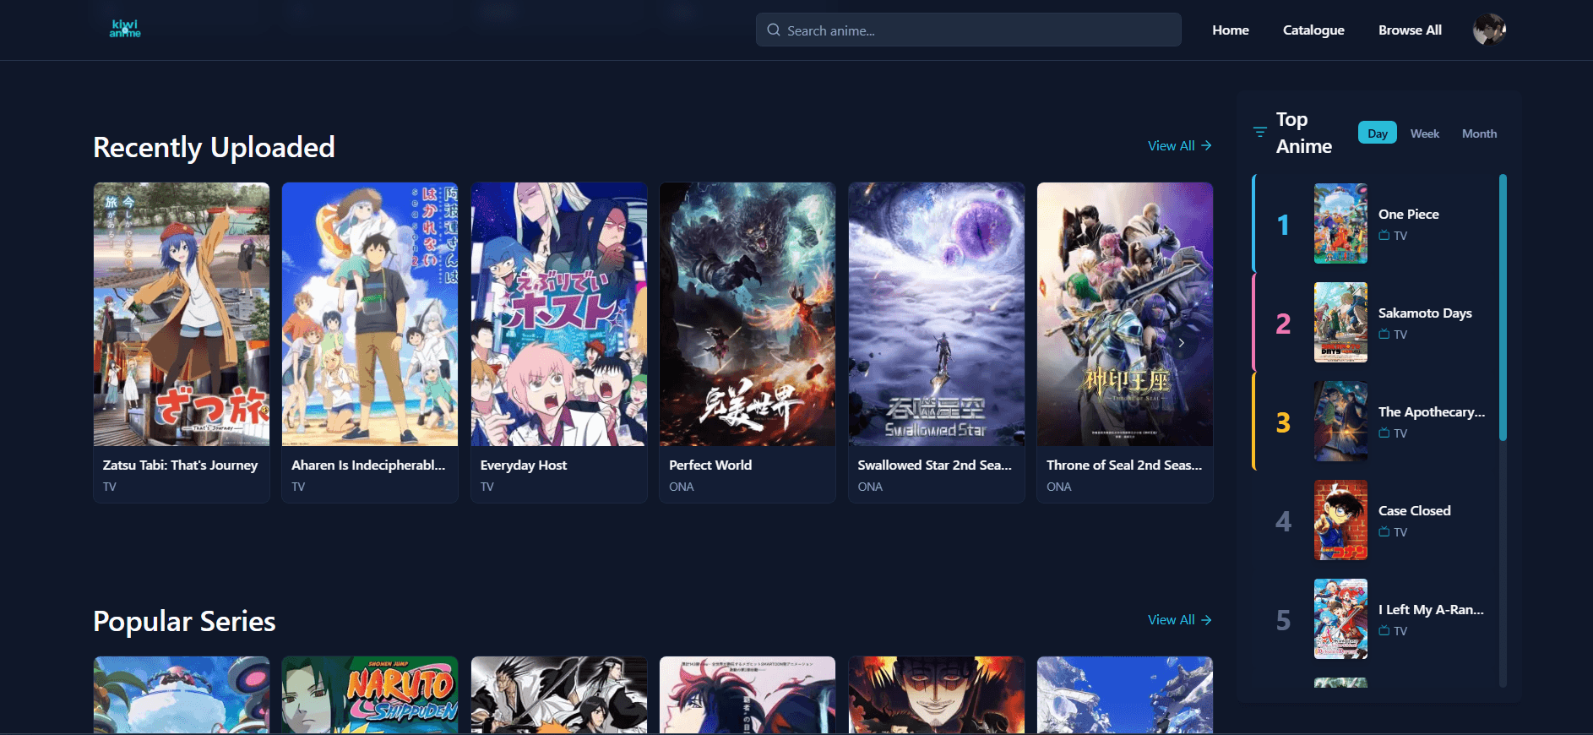Click the TV icon under I Left My A-Ran

click(1384, 631)
